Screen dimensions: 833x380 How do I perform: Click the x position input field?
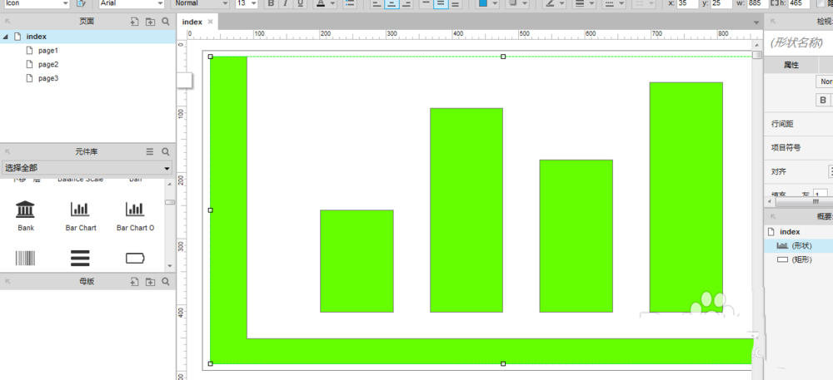pos(686,4)
